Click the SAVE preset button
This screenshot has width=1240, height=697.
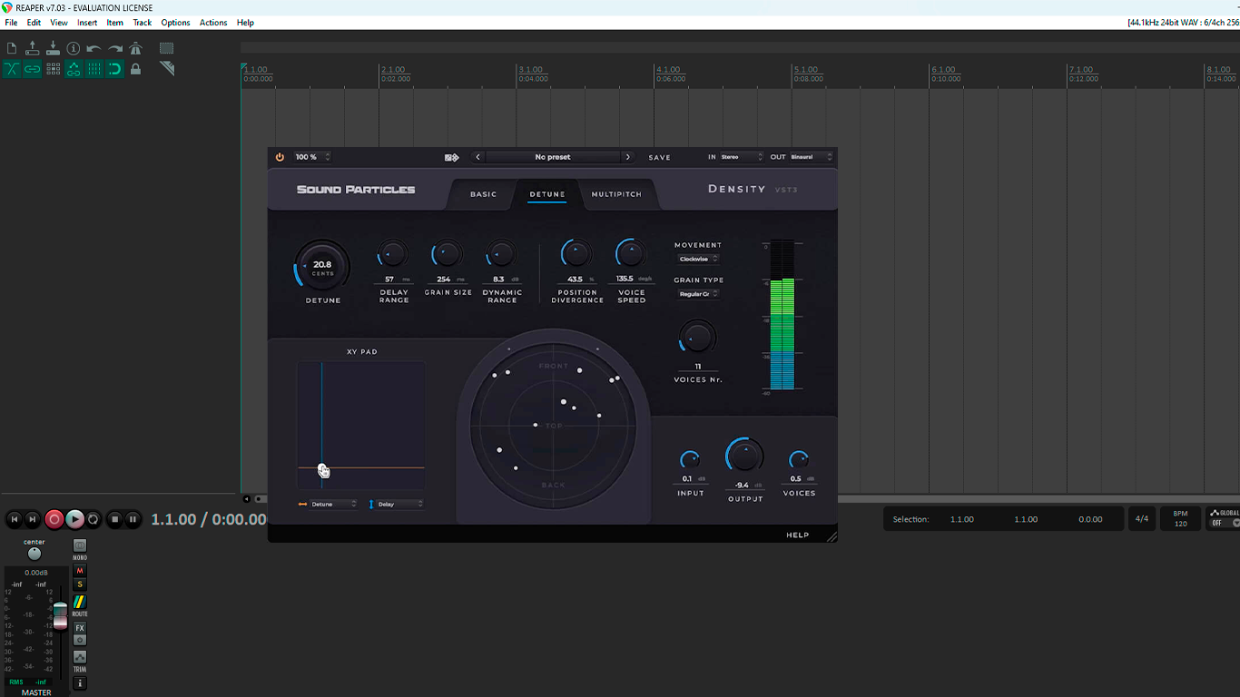(x=660, y=158)
